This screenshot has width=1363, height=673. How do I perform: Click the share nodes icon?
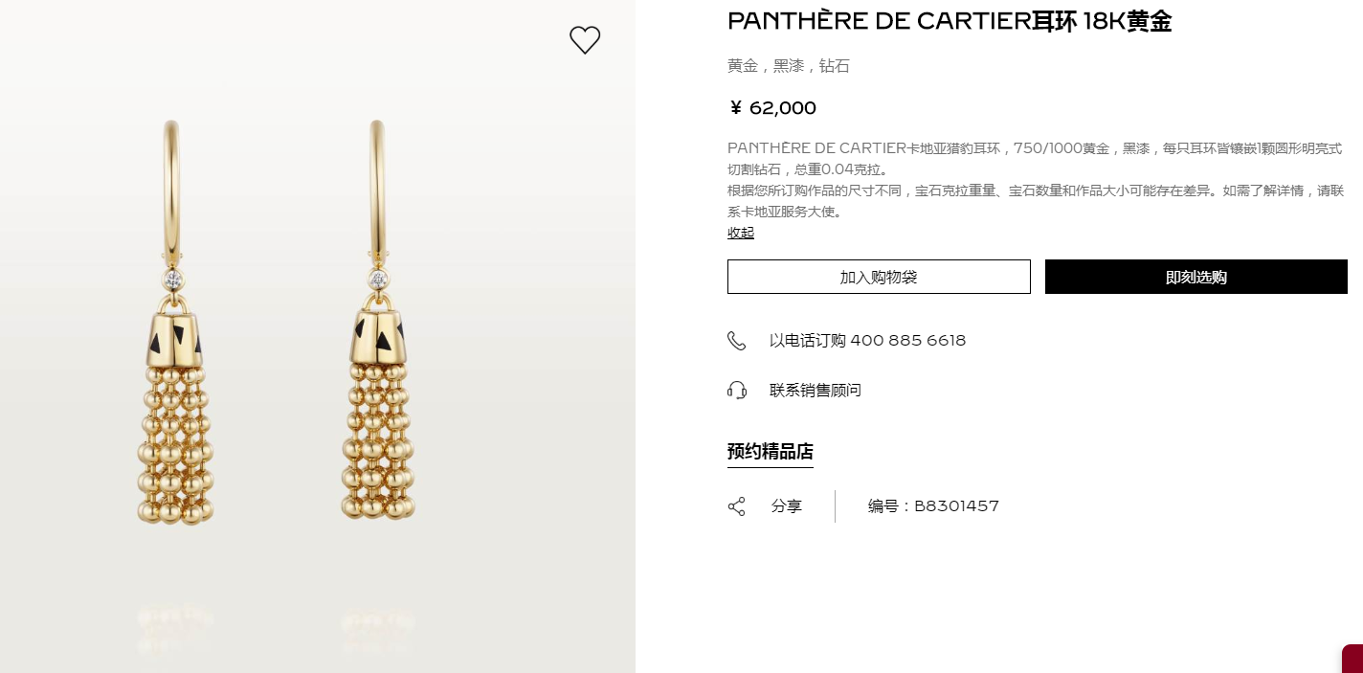coord(736,506)
